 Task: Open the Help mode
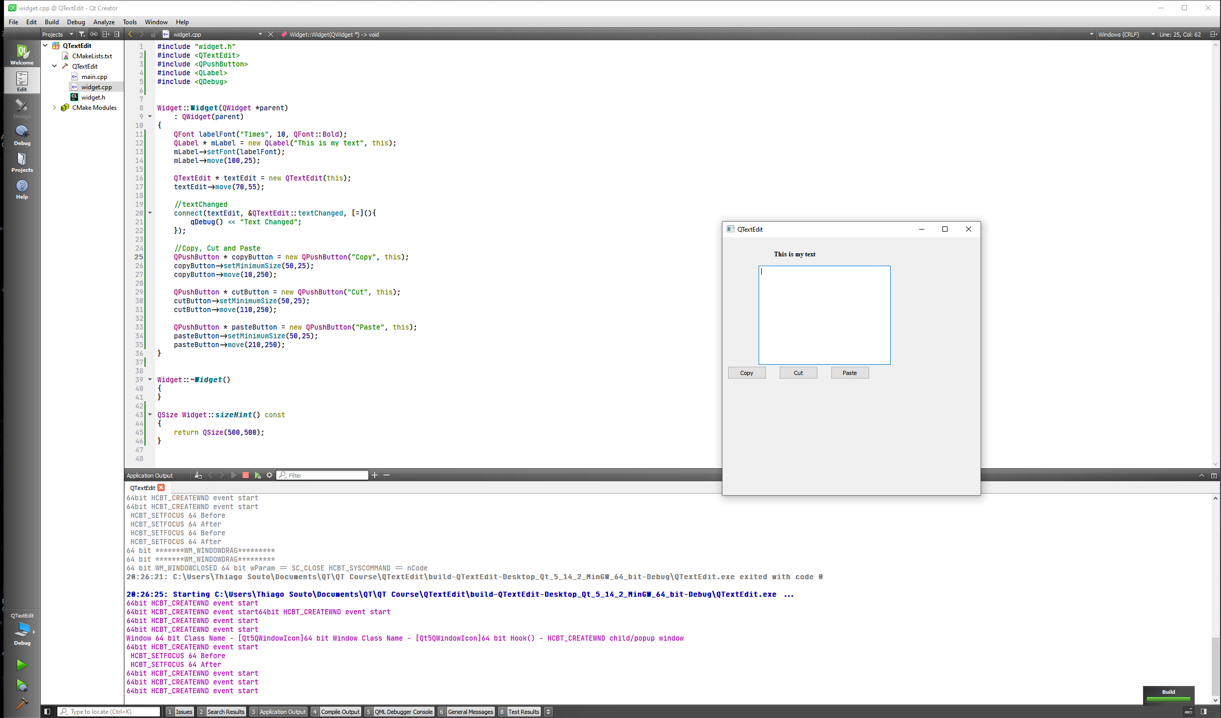pyautogui.click(x=22, y=188)
